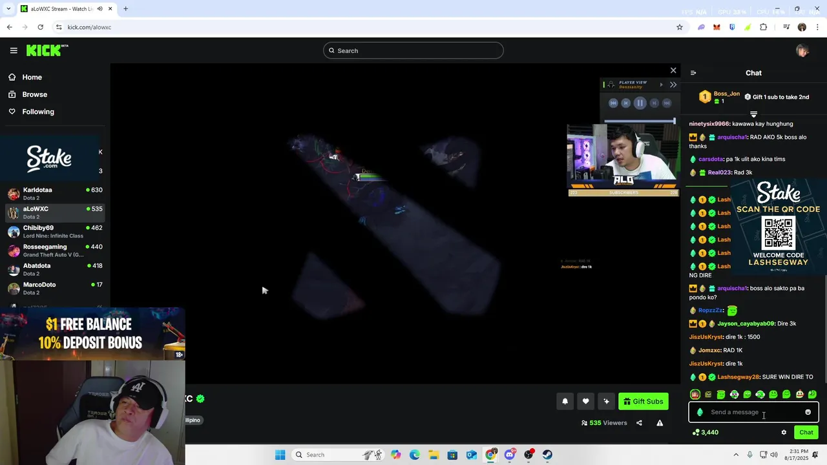
Task: Open carsdota username in chat
Action: coord(710,159)
